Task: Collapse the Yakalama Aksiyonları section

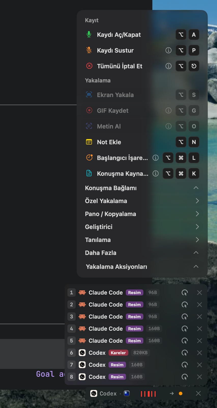Action: (196, 266)
